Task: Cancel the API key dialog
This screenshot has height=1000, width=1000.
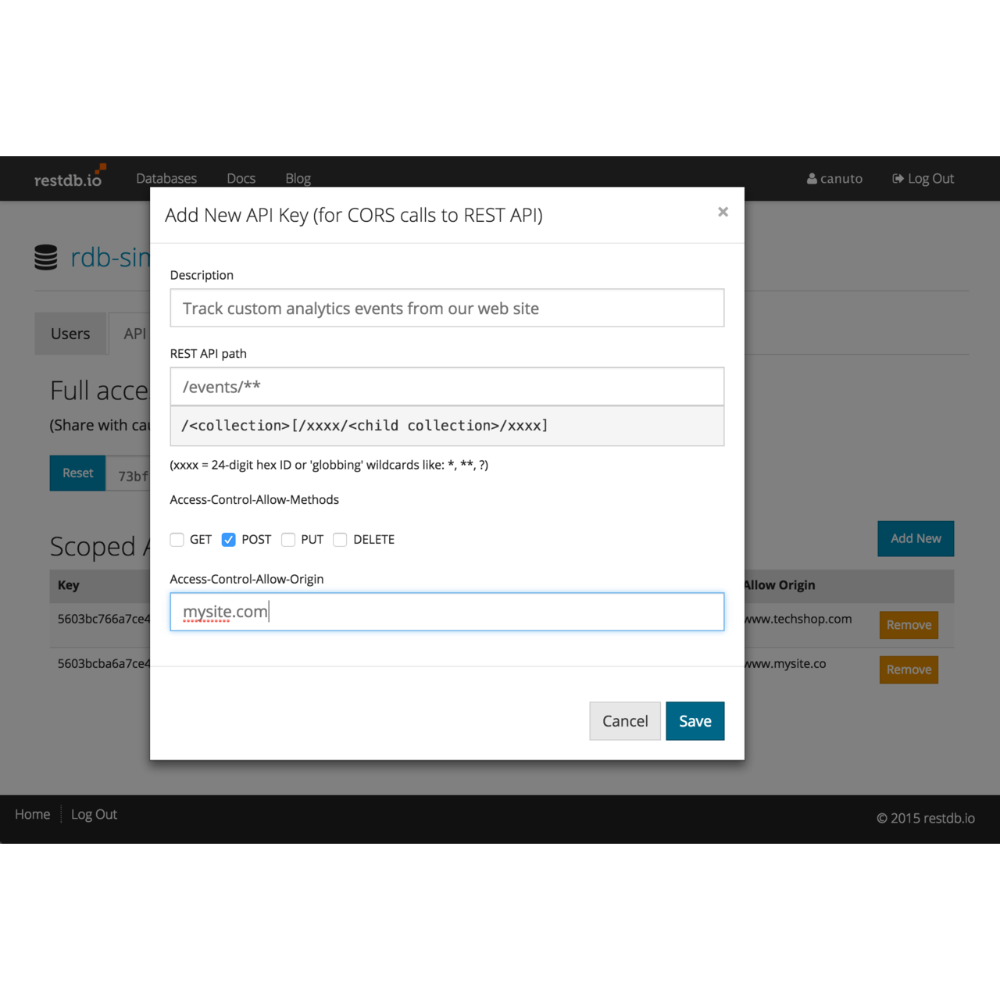Action: coord(624,720)
